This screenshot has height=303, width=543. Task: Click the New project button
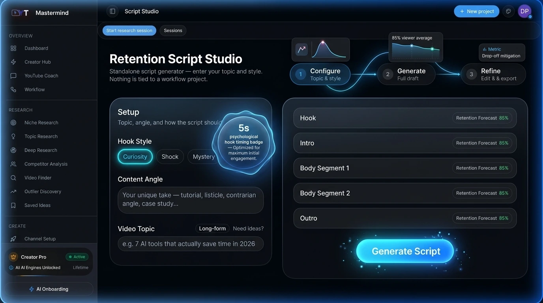(477, 11)
